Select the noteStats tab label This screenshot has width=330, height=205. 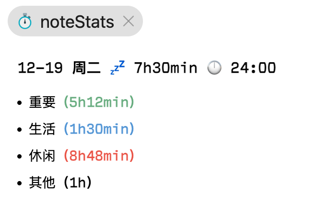(77, 22)
